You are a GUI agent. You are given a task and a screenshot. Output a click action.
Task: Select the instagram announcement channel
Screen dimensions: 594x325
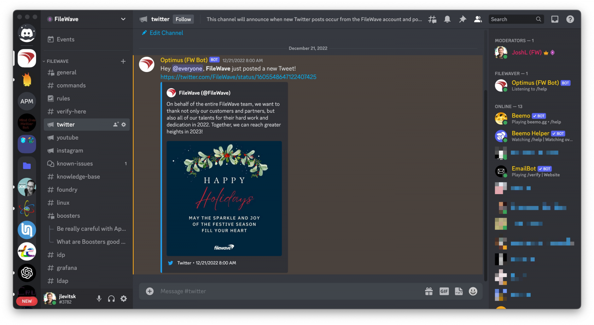(87, 151)
